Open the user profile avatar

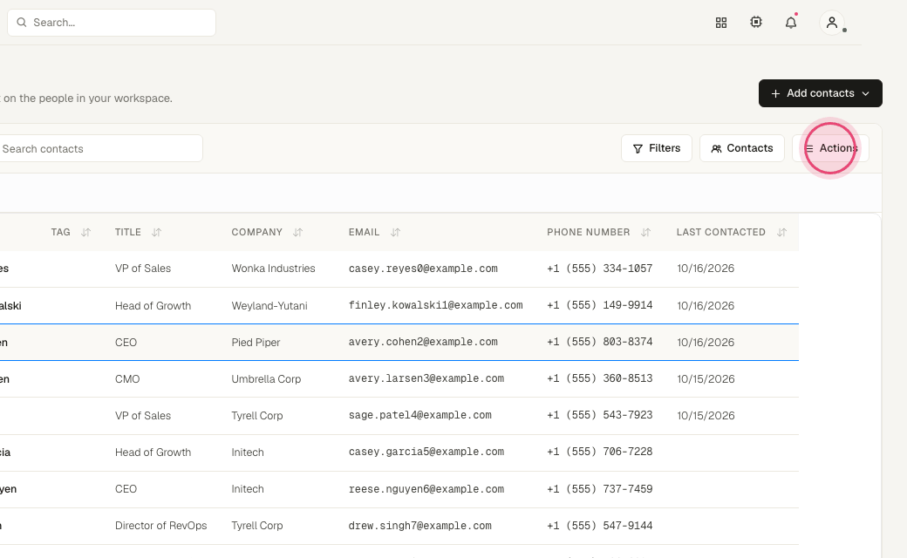tap(832, 23)
